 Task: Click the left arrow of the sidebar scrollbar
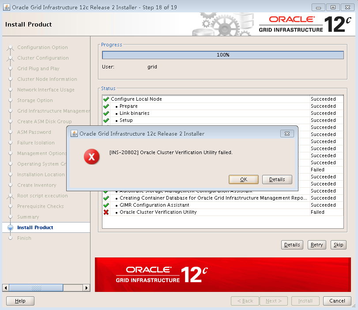6,287
